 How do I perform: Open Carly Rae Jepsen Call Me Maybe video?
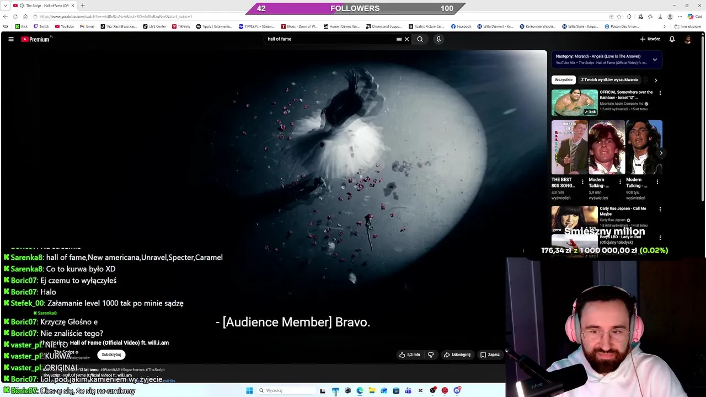tap(574, 219)
